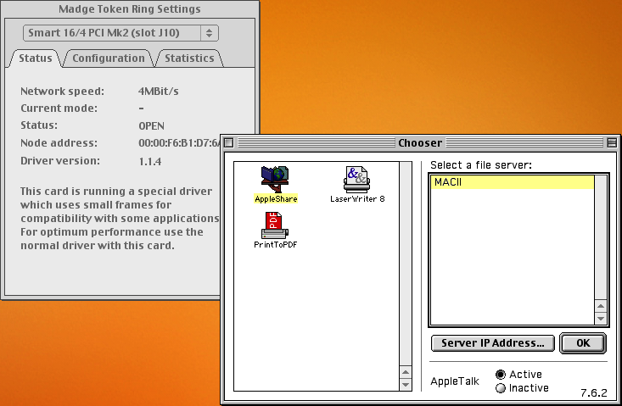Image resolution: width=622 pixels, height=406 pixels.
Task: Click the up arrow of file server list scrollbar
Action: [x=601, y=306]
